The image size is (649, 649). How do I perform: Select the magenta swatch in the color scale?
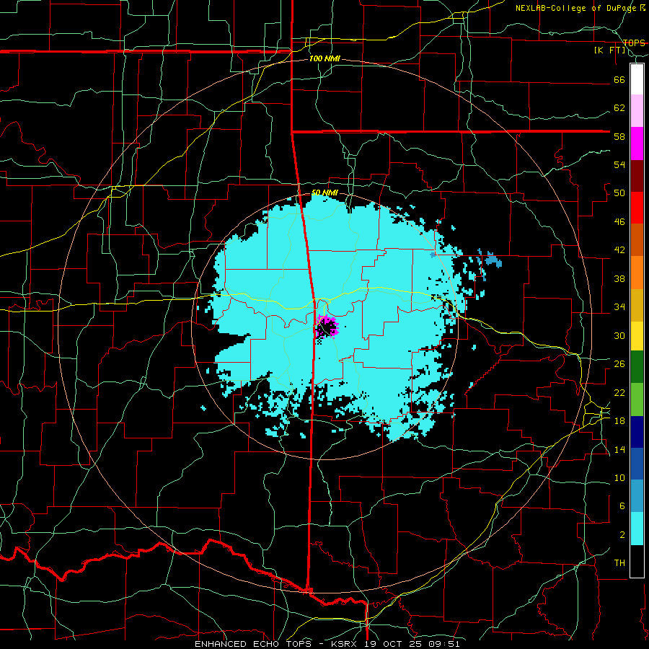pos(637,144)
